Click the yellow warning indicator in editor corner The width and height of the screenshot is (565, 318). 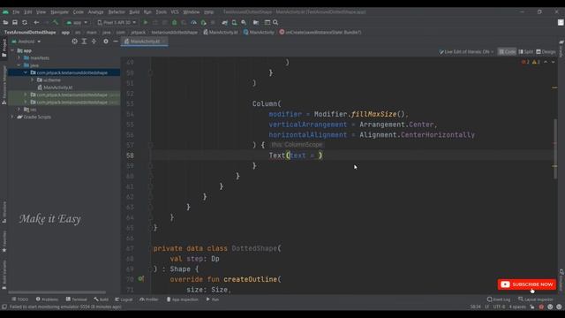click(536, 62)
